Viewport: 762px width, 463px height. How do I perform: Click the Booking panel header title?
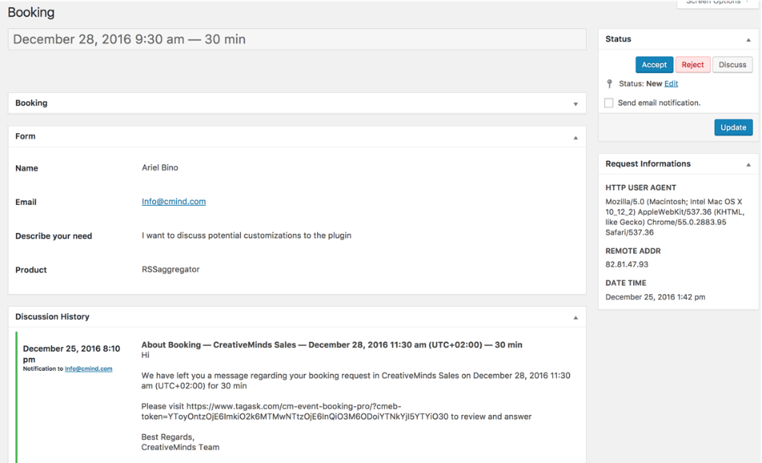click(31, 103)
